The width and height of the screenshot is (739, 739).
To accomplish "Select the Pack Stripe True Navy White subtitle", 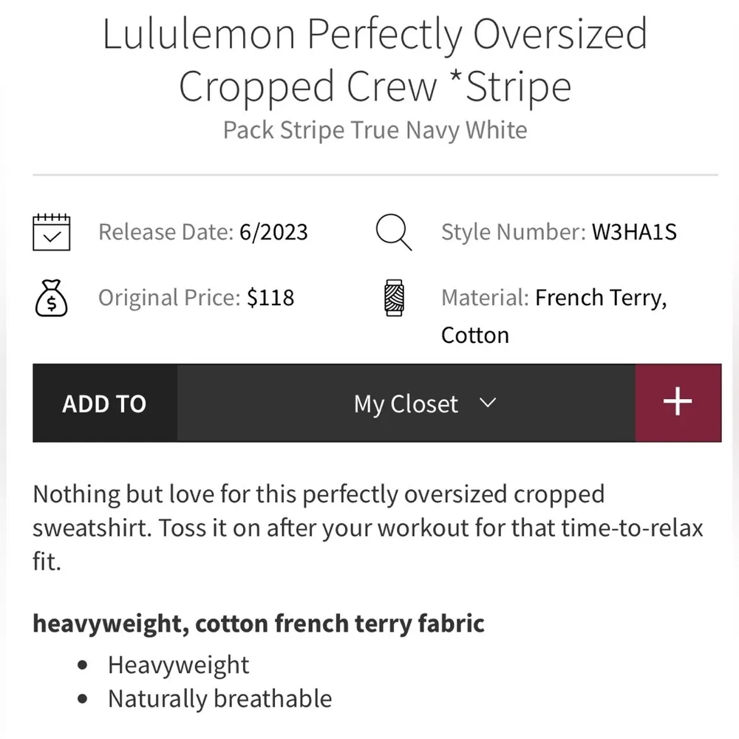I will 375,129.
